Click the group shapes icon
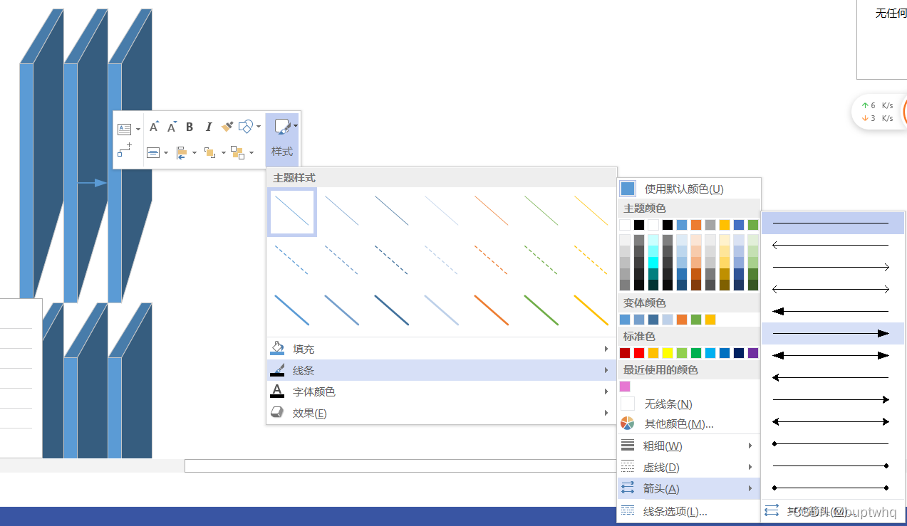907x526 pixels. (238, 152)
